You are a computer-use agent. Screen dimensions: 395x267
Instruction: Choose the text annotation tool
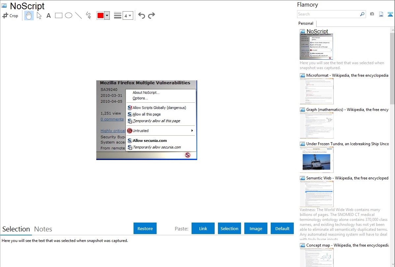(x=48, y=15)
